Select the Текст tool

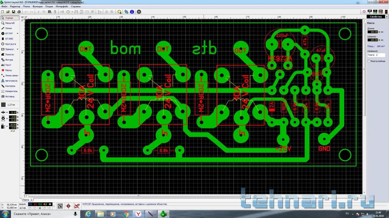(8, 65)
